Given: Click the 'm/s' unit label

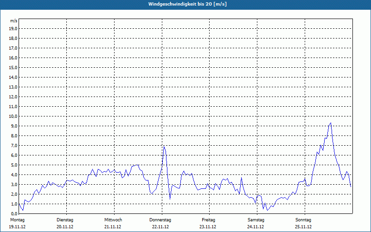Looking at the screenshot, I should point(14,21).
